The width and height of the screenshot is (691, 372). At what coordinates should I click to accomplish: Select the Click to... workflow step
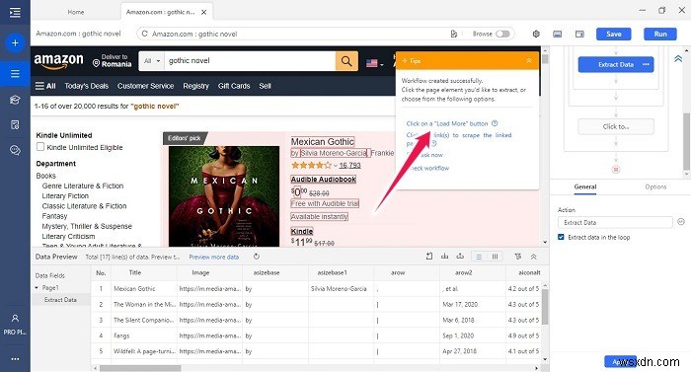(x=616, y=126)
